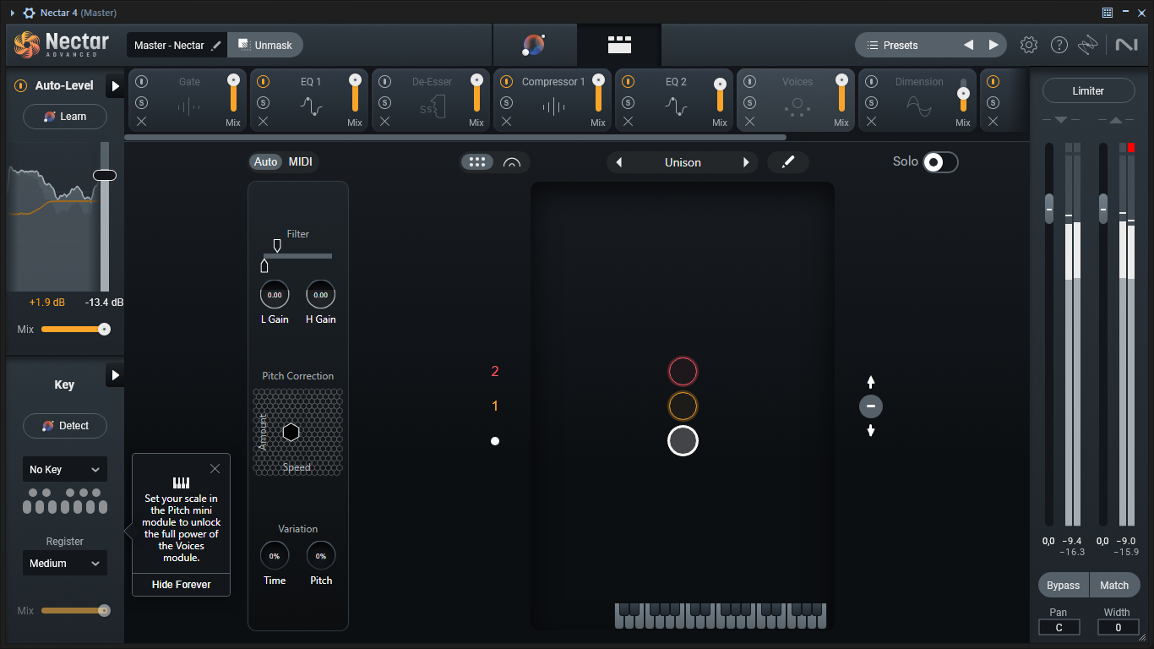The width and height of the screenshot is (1154, 649).
Task: Open the No Key dropdown
Action: coord(65,470)
